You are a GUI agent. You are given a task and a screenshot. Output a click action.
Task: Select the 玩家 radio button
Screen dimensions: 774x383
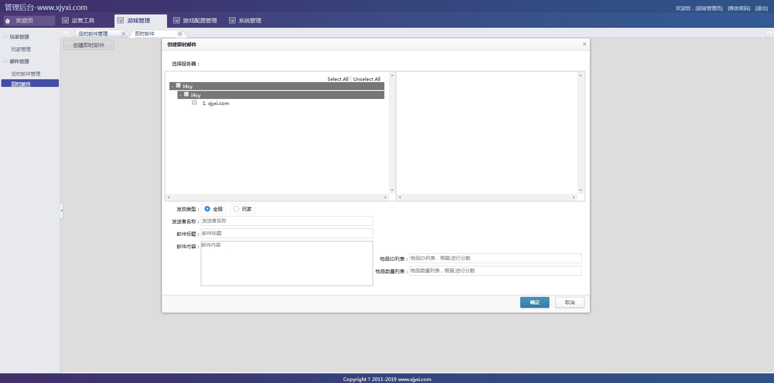236,209
